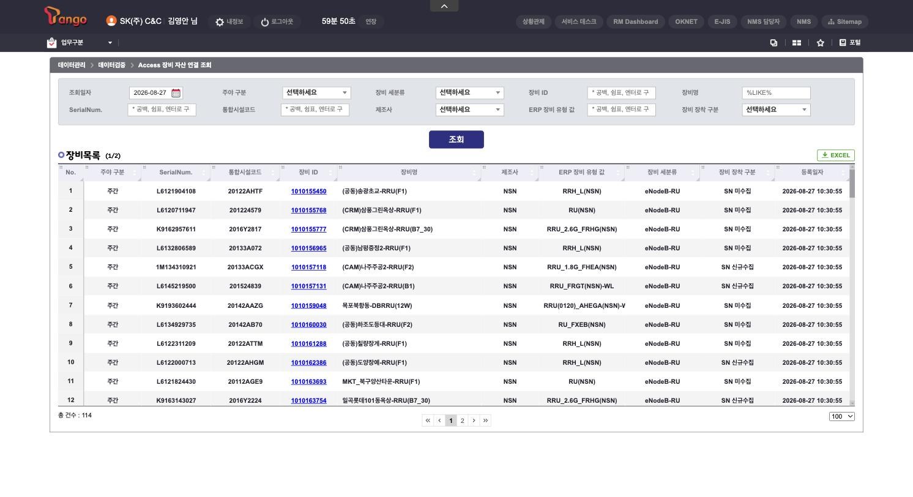Viewport: 913px width, 497px height.
Task: Click the 조회 search button
Action: (456, 140)
